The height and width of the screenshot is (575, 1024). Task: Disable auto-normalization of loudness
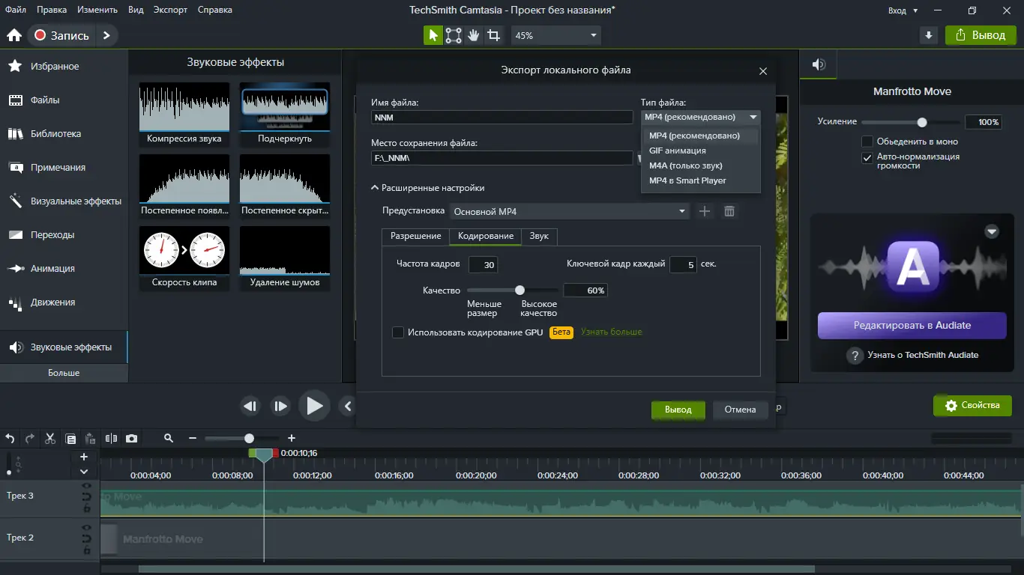click(867, 157)
